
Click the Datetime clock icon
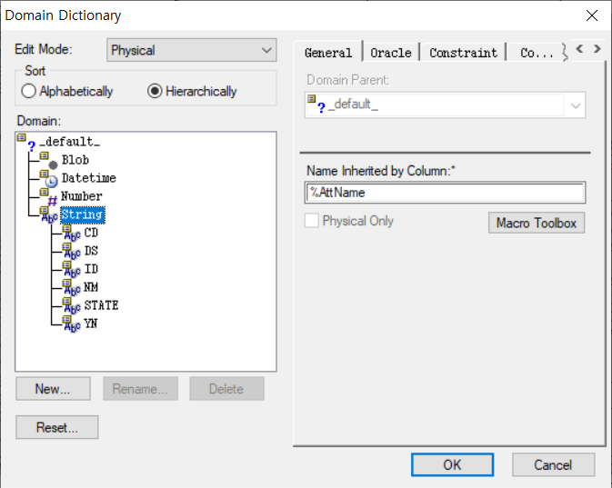(49, 179)
